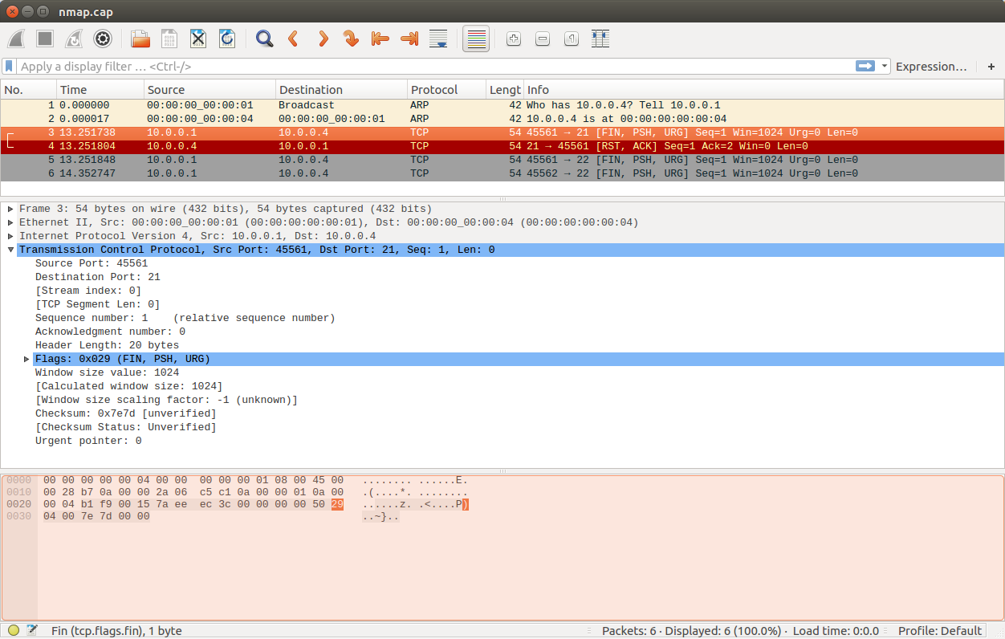The width and height of the screenshot is (1005, 639).
Task: Jump to the first packet
Action: coord(380,39)
